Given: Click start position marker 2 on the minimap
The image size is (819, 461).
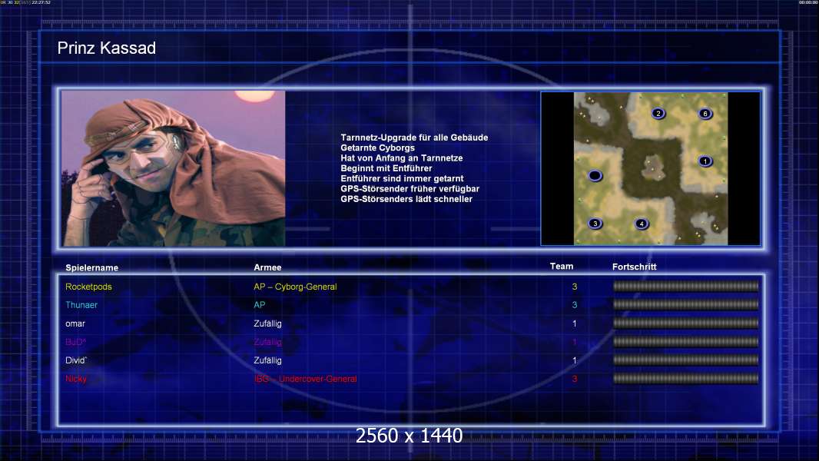Looking at the screenshot, I should click(x=658, y=113).
